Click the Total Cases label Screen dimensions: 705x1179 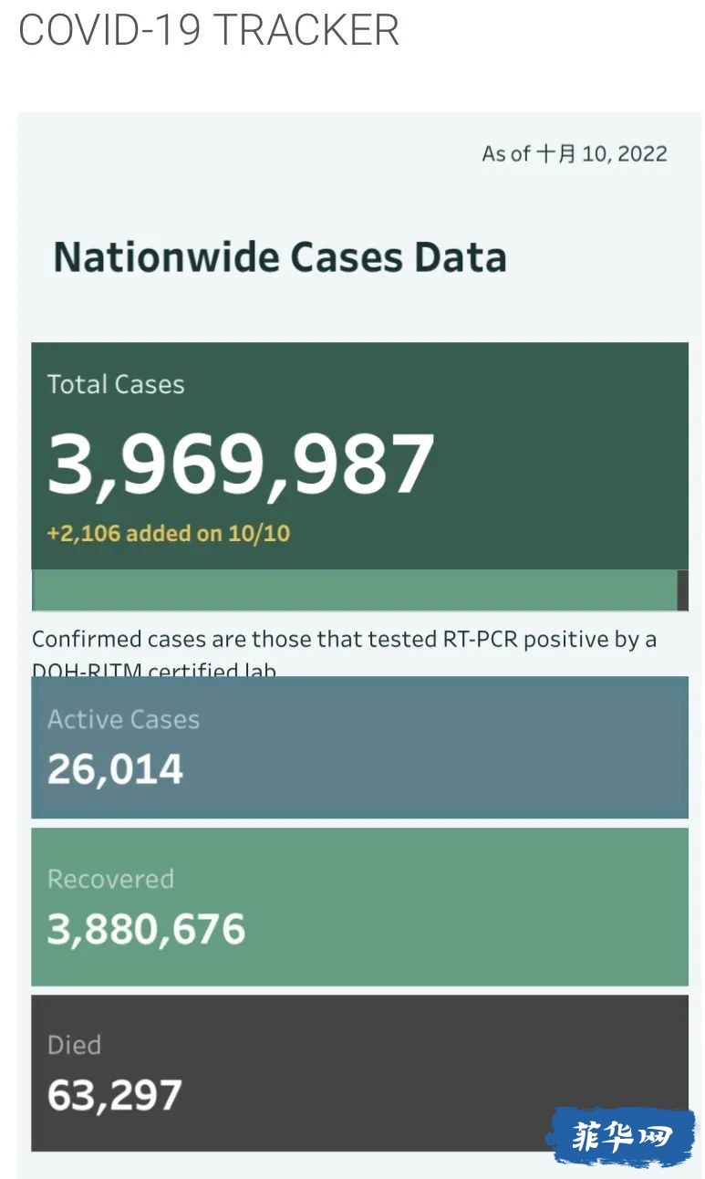pos(116,384)
